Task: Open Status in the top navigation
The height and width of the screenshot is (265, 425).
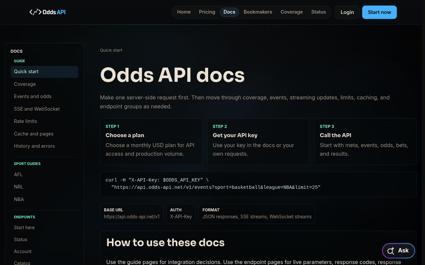Action: (318, 12)
